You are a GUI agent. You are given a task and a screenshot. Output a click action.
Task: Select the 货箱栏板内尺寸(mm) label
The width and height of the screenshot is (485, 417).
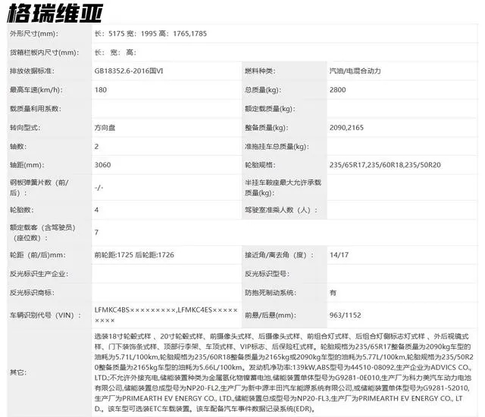pos(44,52)
